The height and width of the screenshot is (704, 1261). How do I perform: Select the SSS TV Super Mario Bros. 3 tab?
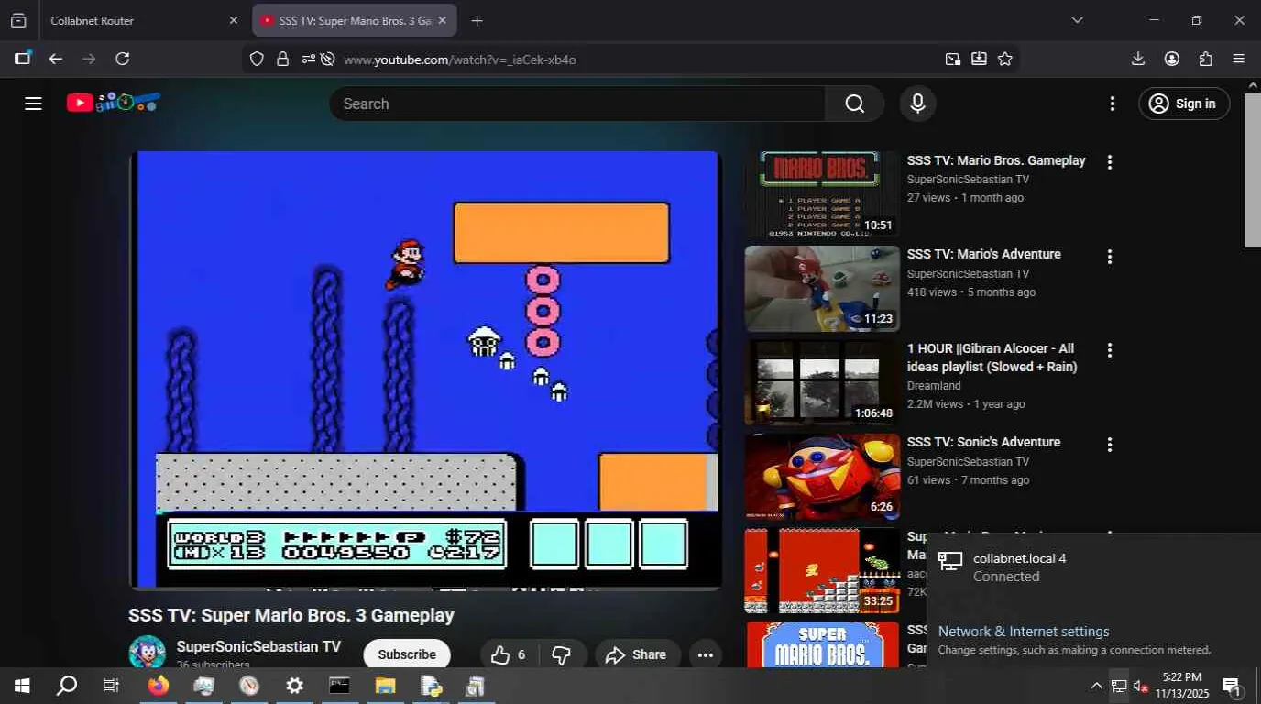pos(355,20)
